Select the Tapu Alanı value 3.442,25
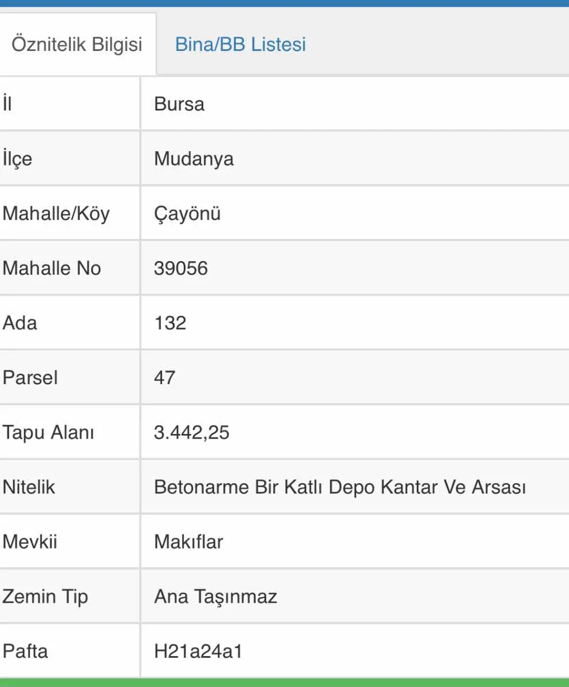This screenshot has width=569, height=687. [x=192, y=432]
